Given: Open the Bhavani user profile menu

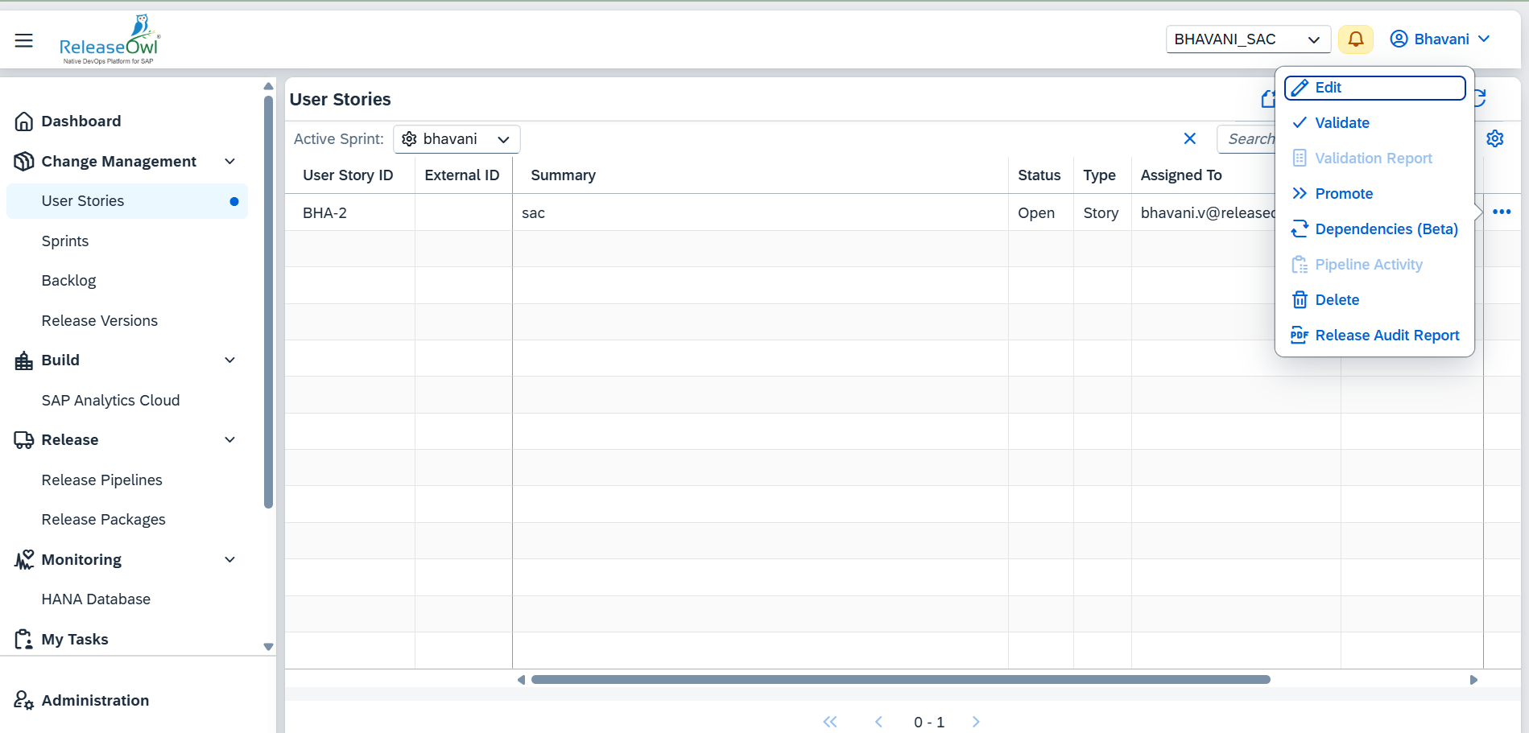Looking at the screenshot, I should pyautogui.click(x=1440, y=39).
